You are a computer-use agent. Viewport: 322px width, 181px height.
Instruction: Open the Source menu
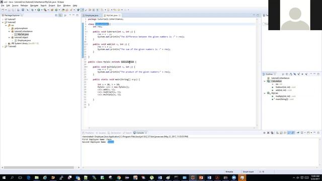[x=15, y=6]
